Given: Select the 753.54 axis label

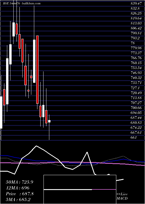Looking at the screenshot, I should pyautogui.click(x=136, y=68).
